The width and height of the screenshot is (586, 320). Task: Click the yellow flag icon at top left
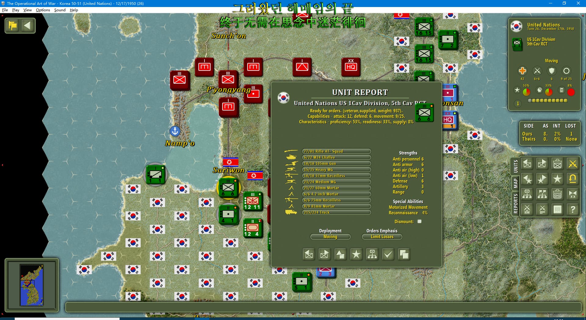[13, 25]
